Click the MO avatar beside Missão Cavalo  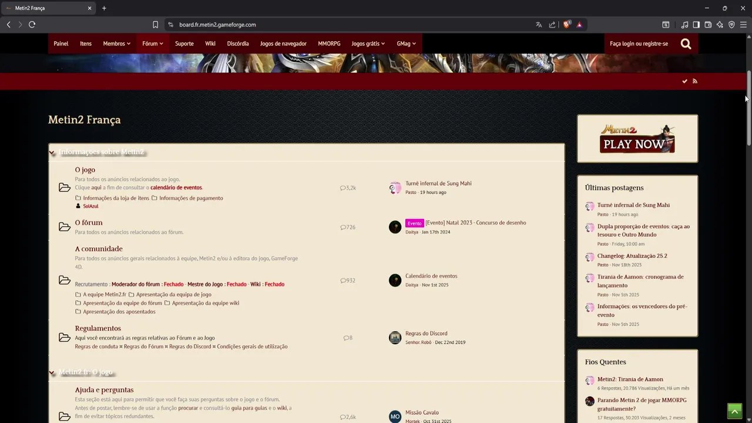(395, 417)
